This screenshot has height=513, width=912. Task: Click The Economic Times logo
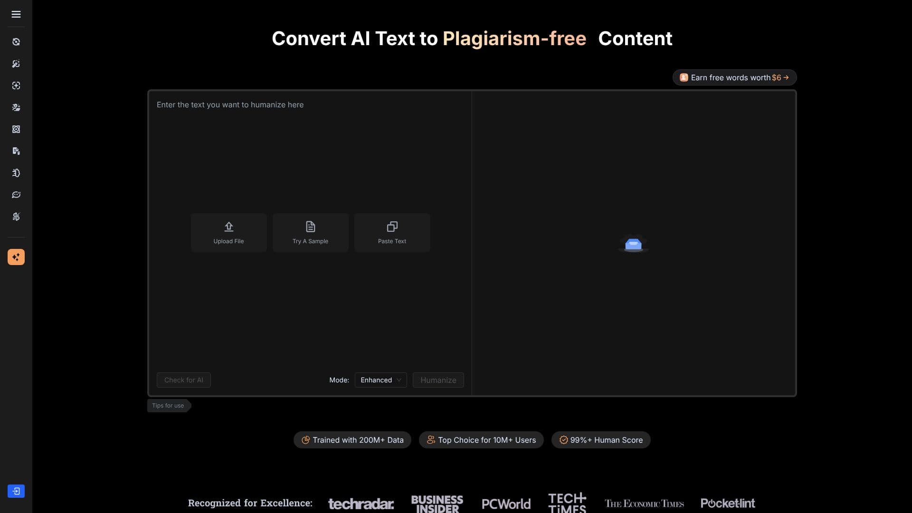[644, 503]
